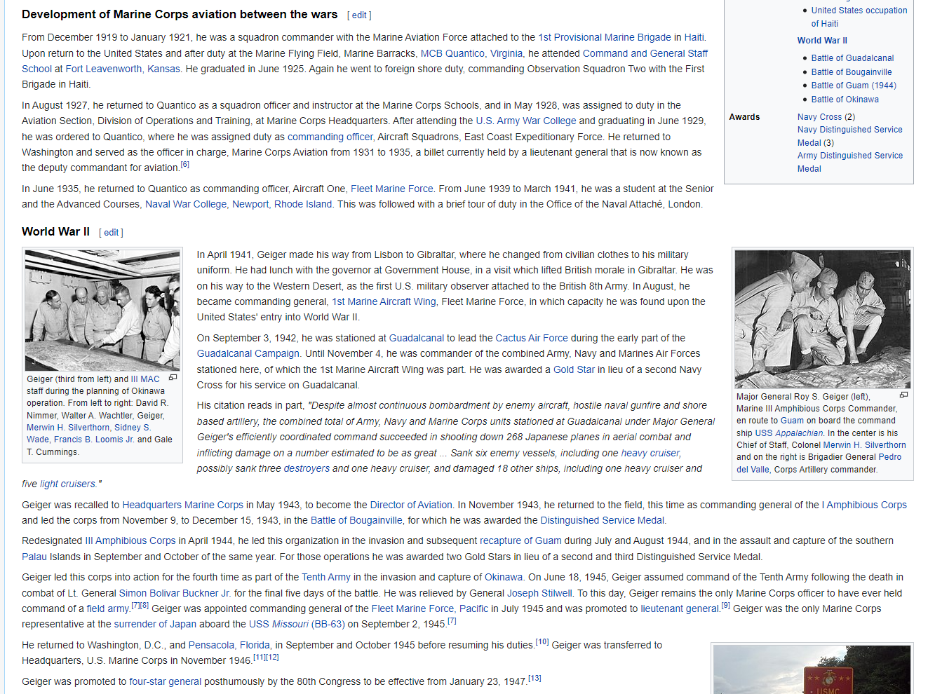928x694 pixels.
Task: Open the USMC sign photo thumbnail
Action: (x=812, y=670)
